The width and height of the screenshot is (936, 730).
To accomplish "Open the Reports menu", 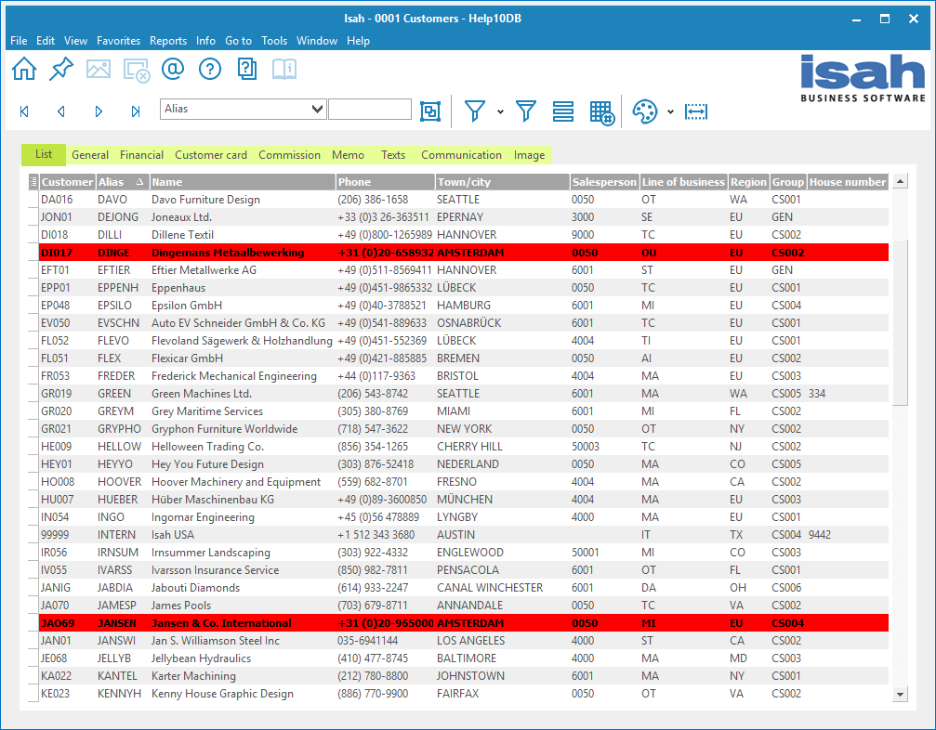I will [x=168, y=40].
